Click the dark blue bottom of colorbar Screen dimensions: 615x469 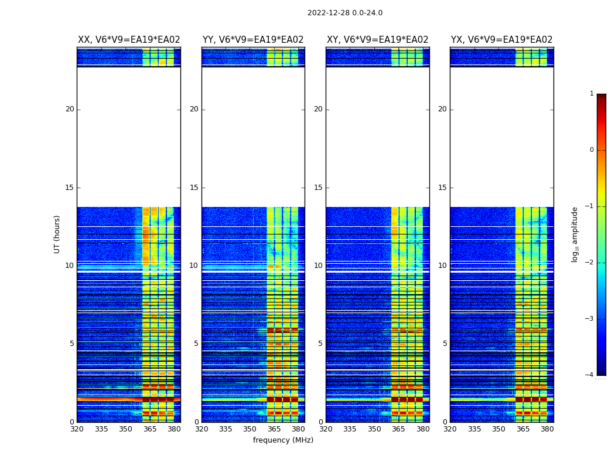click(601, 371)
